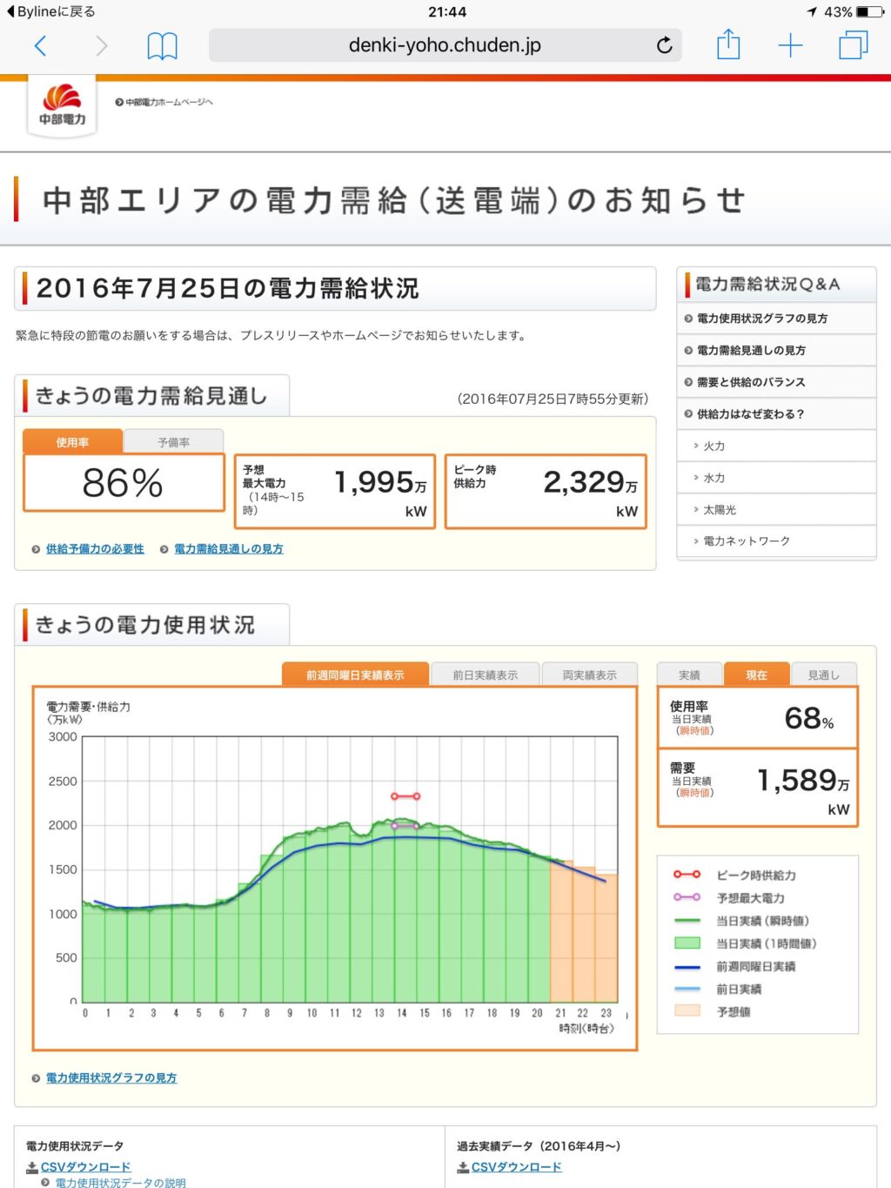Open the Safari bookmarks book icon

162,45
